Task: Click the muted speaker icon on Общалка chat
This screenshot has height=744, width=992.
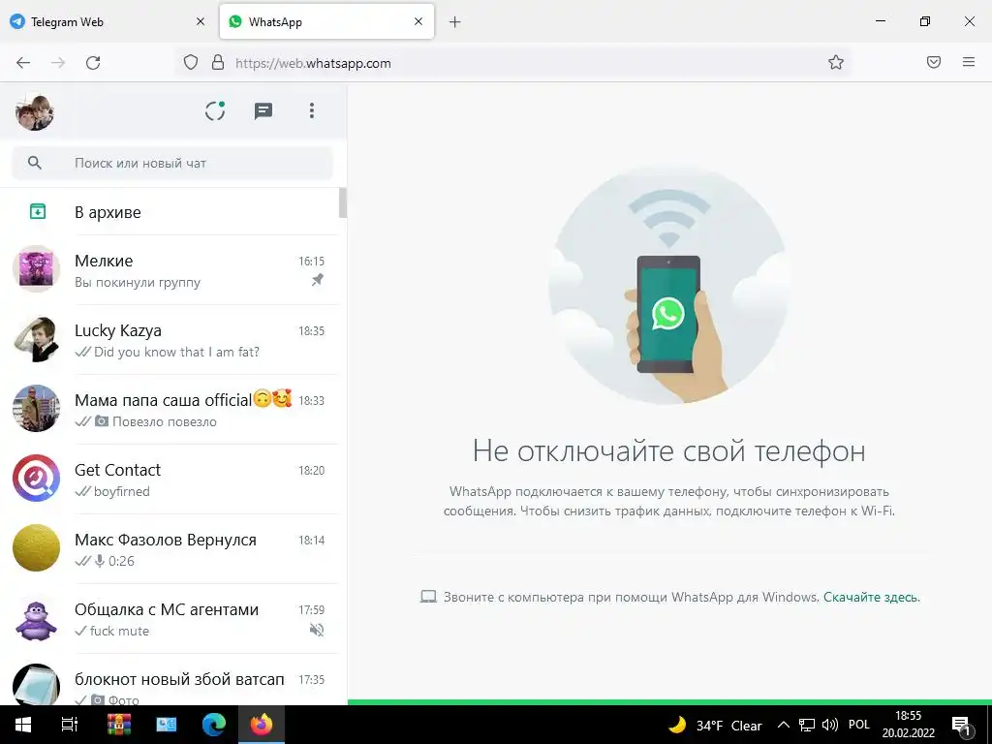Action: [317, 630]
